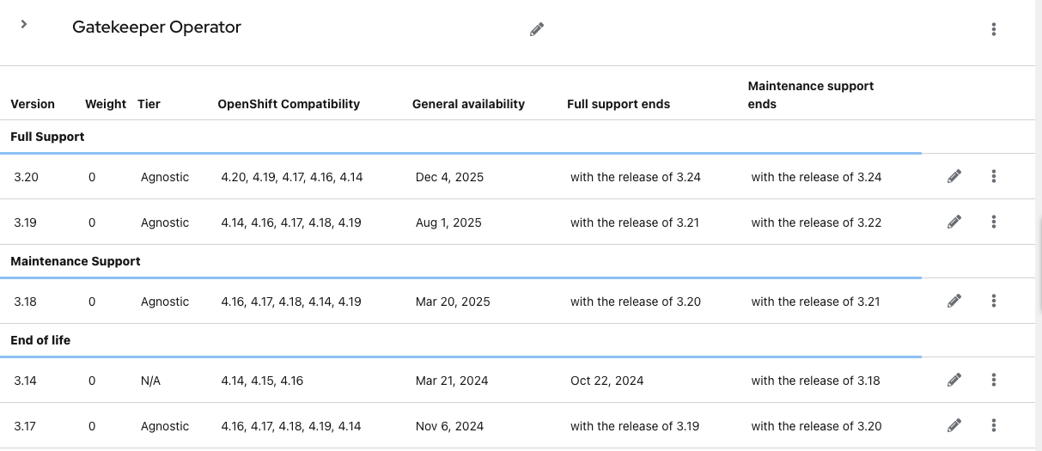Open Gatekeeper Operator kebab menu
Image resolution: width=1042 pixels, height=451 pixels.
click(x=994, y=29)
